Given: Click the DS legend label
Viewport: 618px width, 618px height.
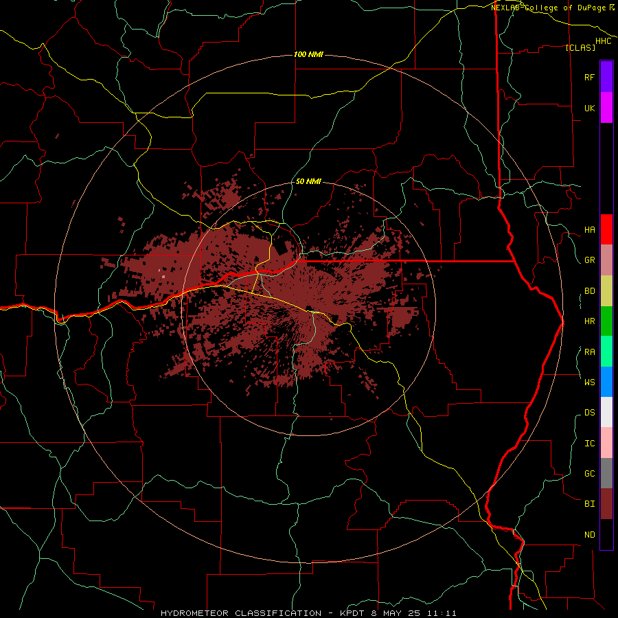Looking at the screenshot, I should click(x=589, y=413).
